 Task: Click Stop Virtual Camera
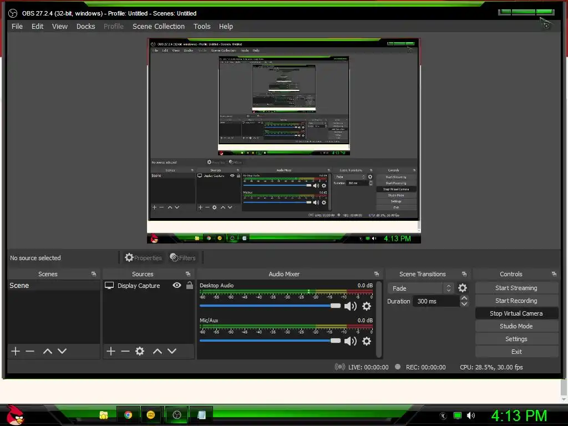(516, 313)
